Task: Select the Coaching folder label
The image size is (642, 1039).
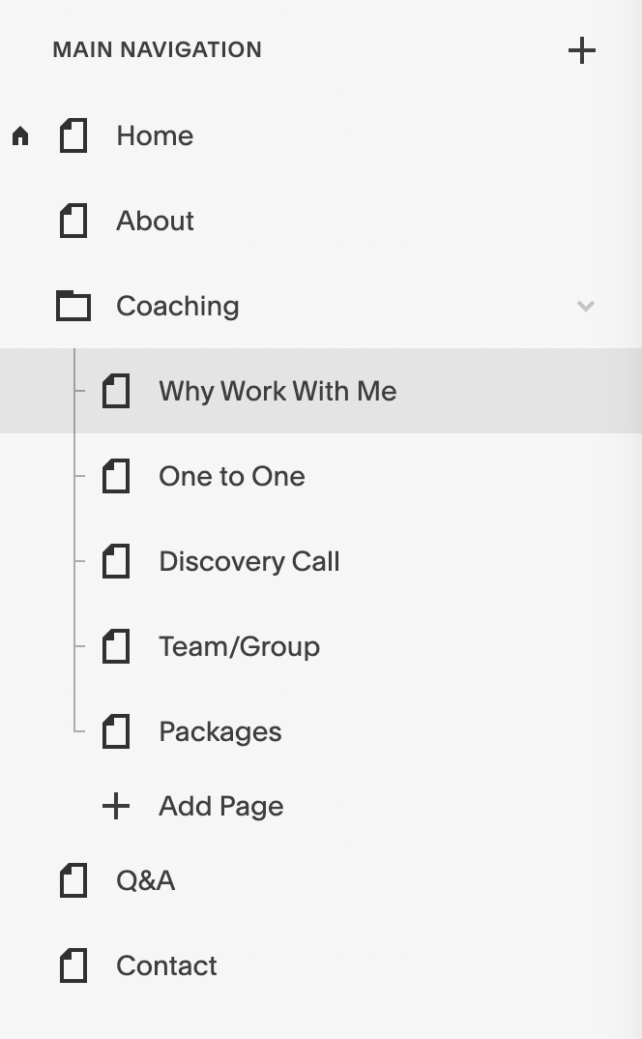Action: pyautogui.click(x=178, y=306)
